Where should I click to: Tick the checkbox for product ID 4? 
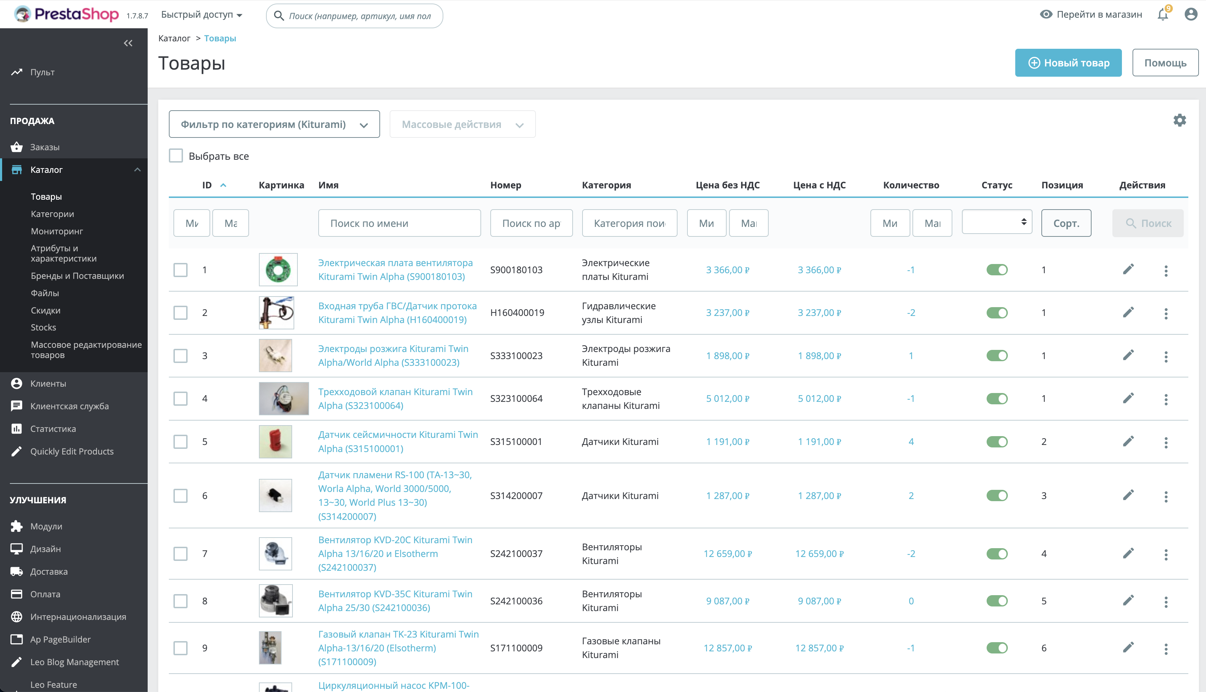pyautogui.click(x=181, y=398)
